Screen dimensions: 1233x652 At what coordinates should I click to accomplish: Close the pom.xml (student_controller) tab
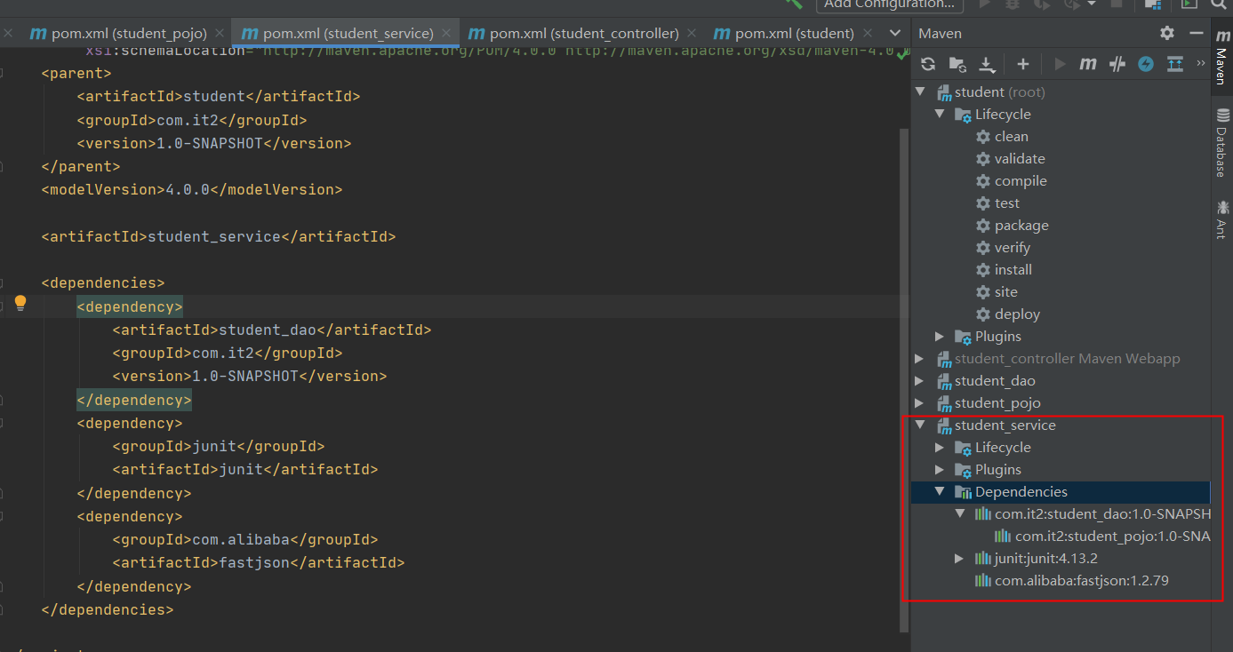pos(692,33)
